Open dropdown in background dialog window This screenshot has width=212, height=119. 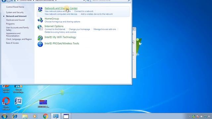coord(133,42)
